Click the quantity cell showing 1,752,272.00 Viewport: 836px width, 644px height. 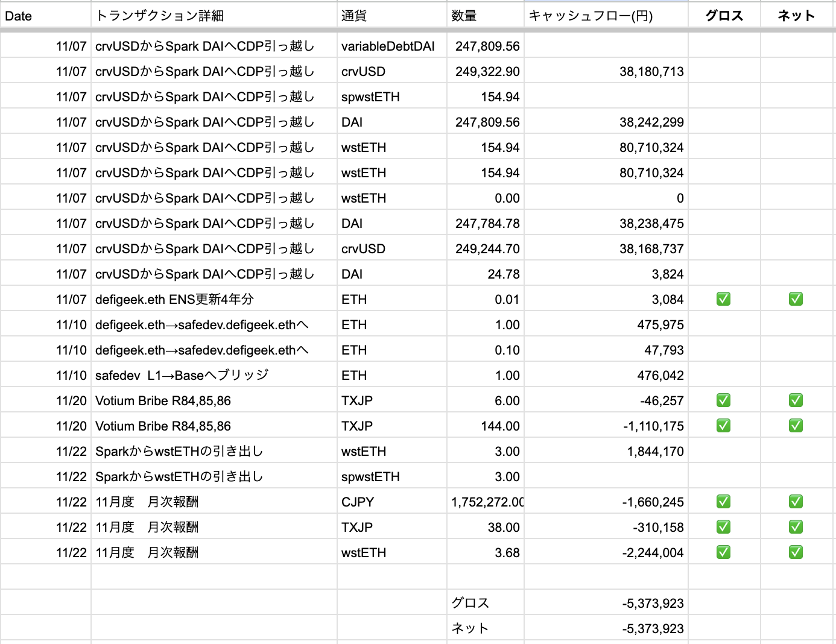click(486, 502)
